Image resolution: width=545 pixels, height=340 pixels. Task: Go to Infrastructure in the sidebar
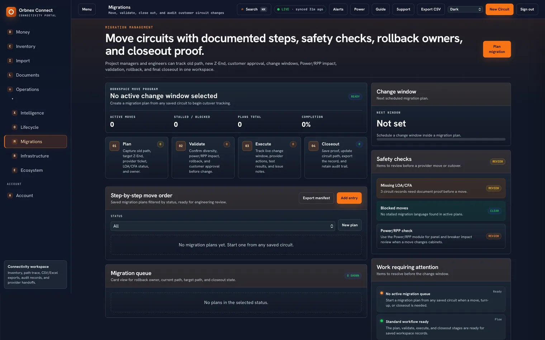tap(35, 156)
